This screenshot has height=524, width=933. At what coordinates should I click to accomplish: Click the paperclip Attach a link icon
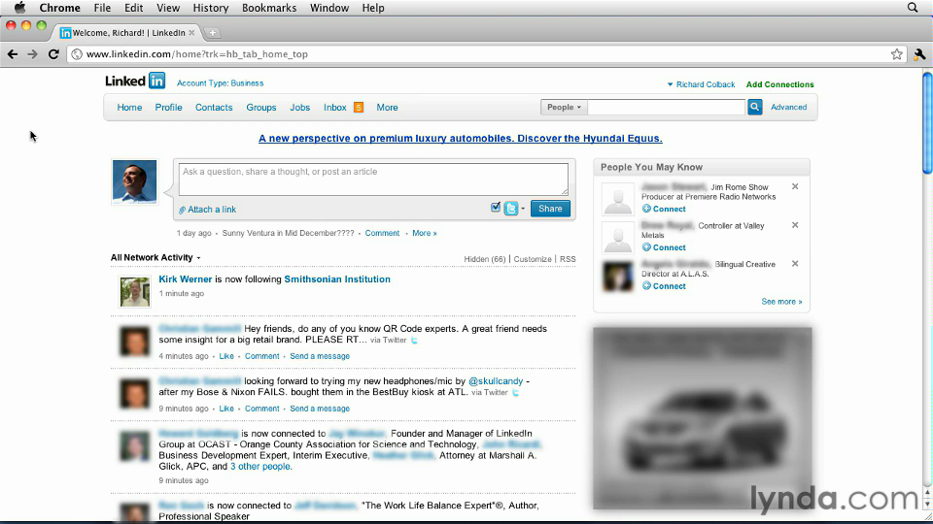click(182, 210)
